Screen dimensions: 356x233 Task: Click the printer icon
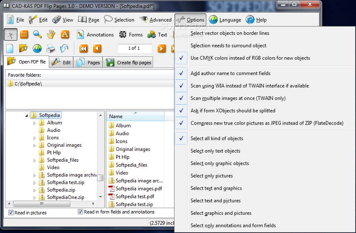point(50,49)
